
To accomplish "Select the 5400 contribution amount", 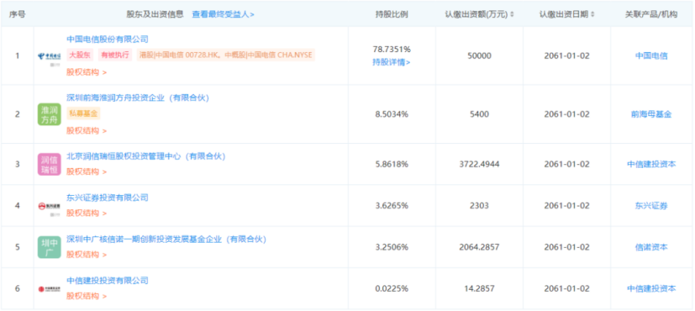I will pos(479,114).
